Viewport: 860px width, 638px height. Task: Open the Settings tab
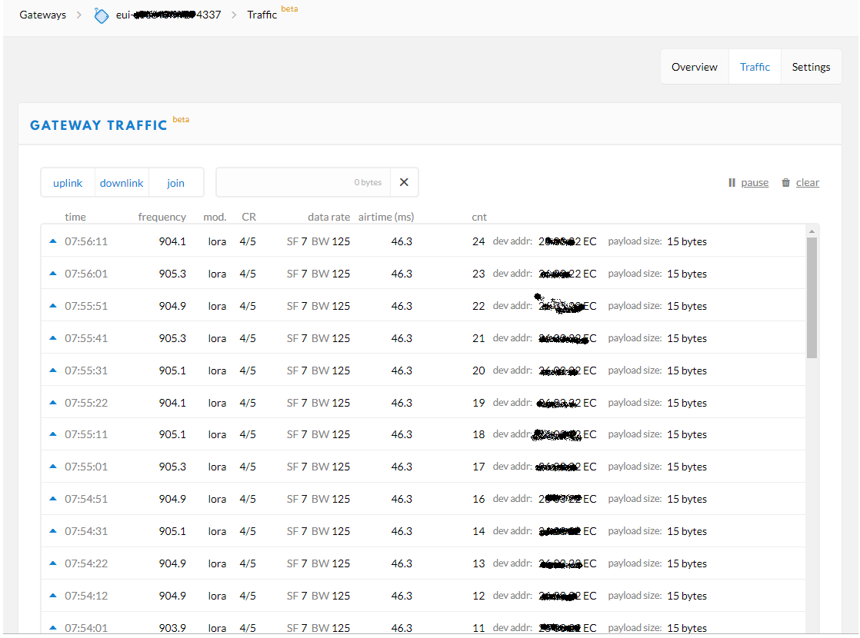tap(811, 67)
